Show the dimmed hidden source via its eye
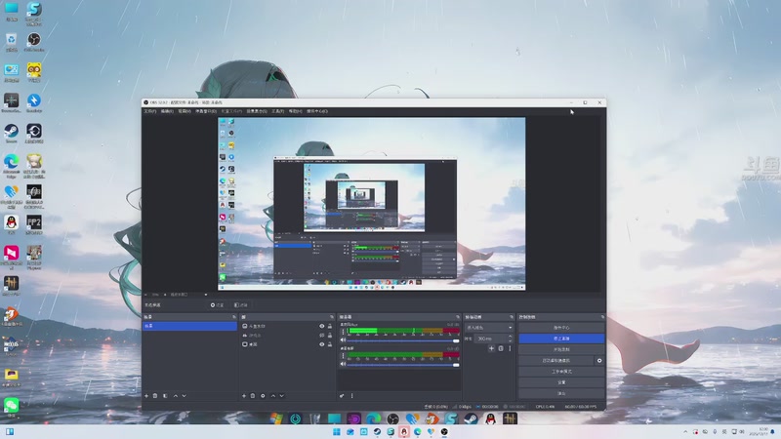Viewport: 781px width, 439px height. coord(322,336)
